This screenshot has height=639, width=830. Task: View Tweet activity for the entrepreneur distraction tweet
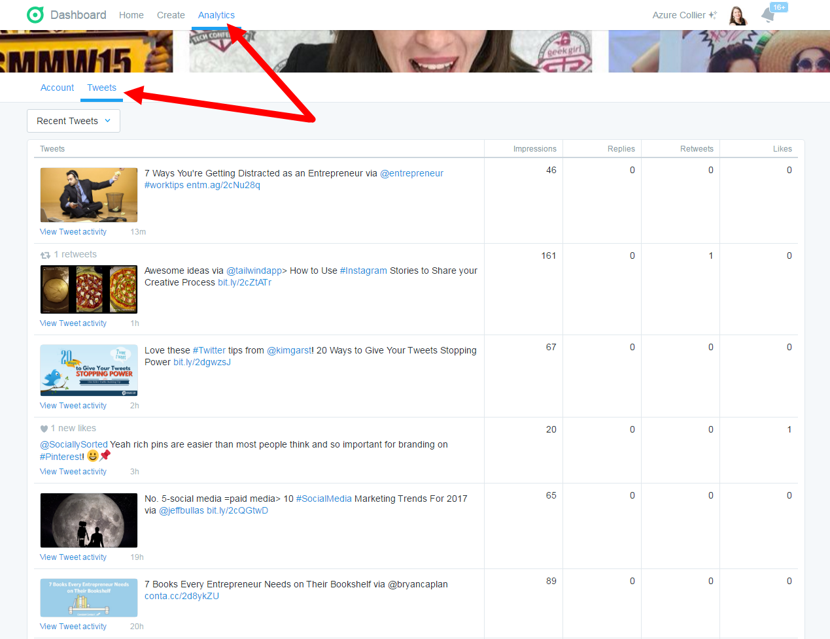pos(73,232)
